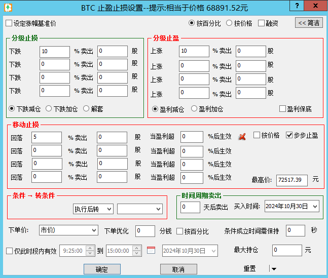Increase 9:25:00 start time spinner

[90, 248]
